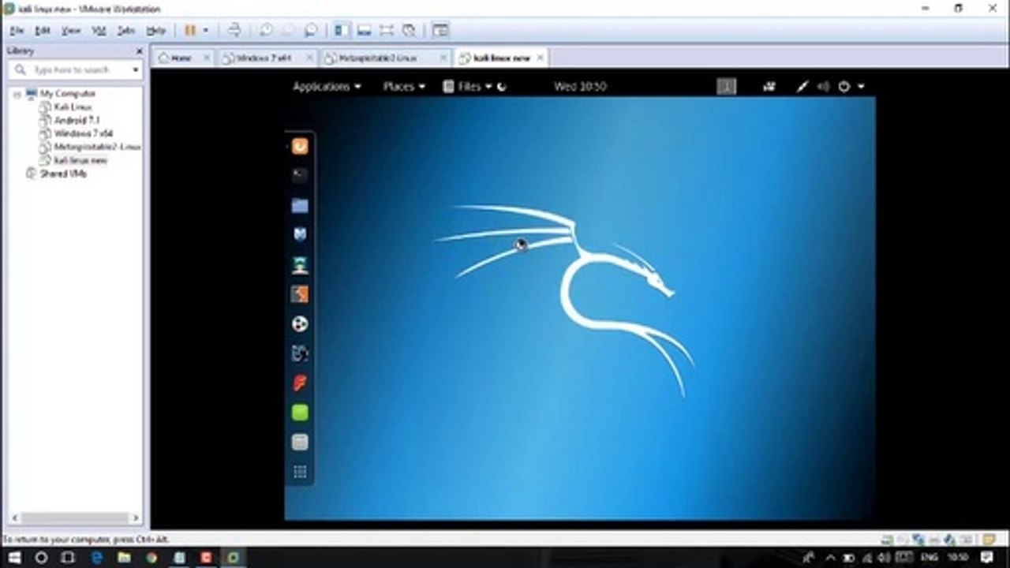Screen dimensions: 1010x568
Task: Open the red F Faraday icon in dock
Action: pyautogui.click(x=300, y=383)
